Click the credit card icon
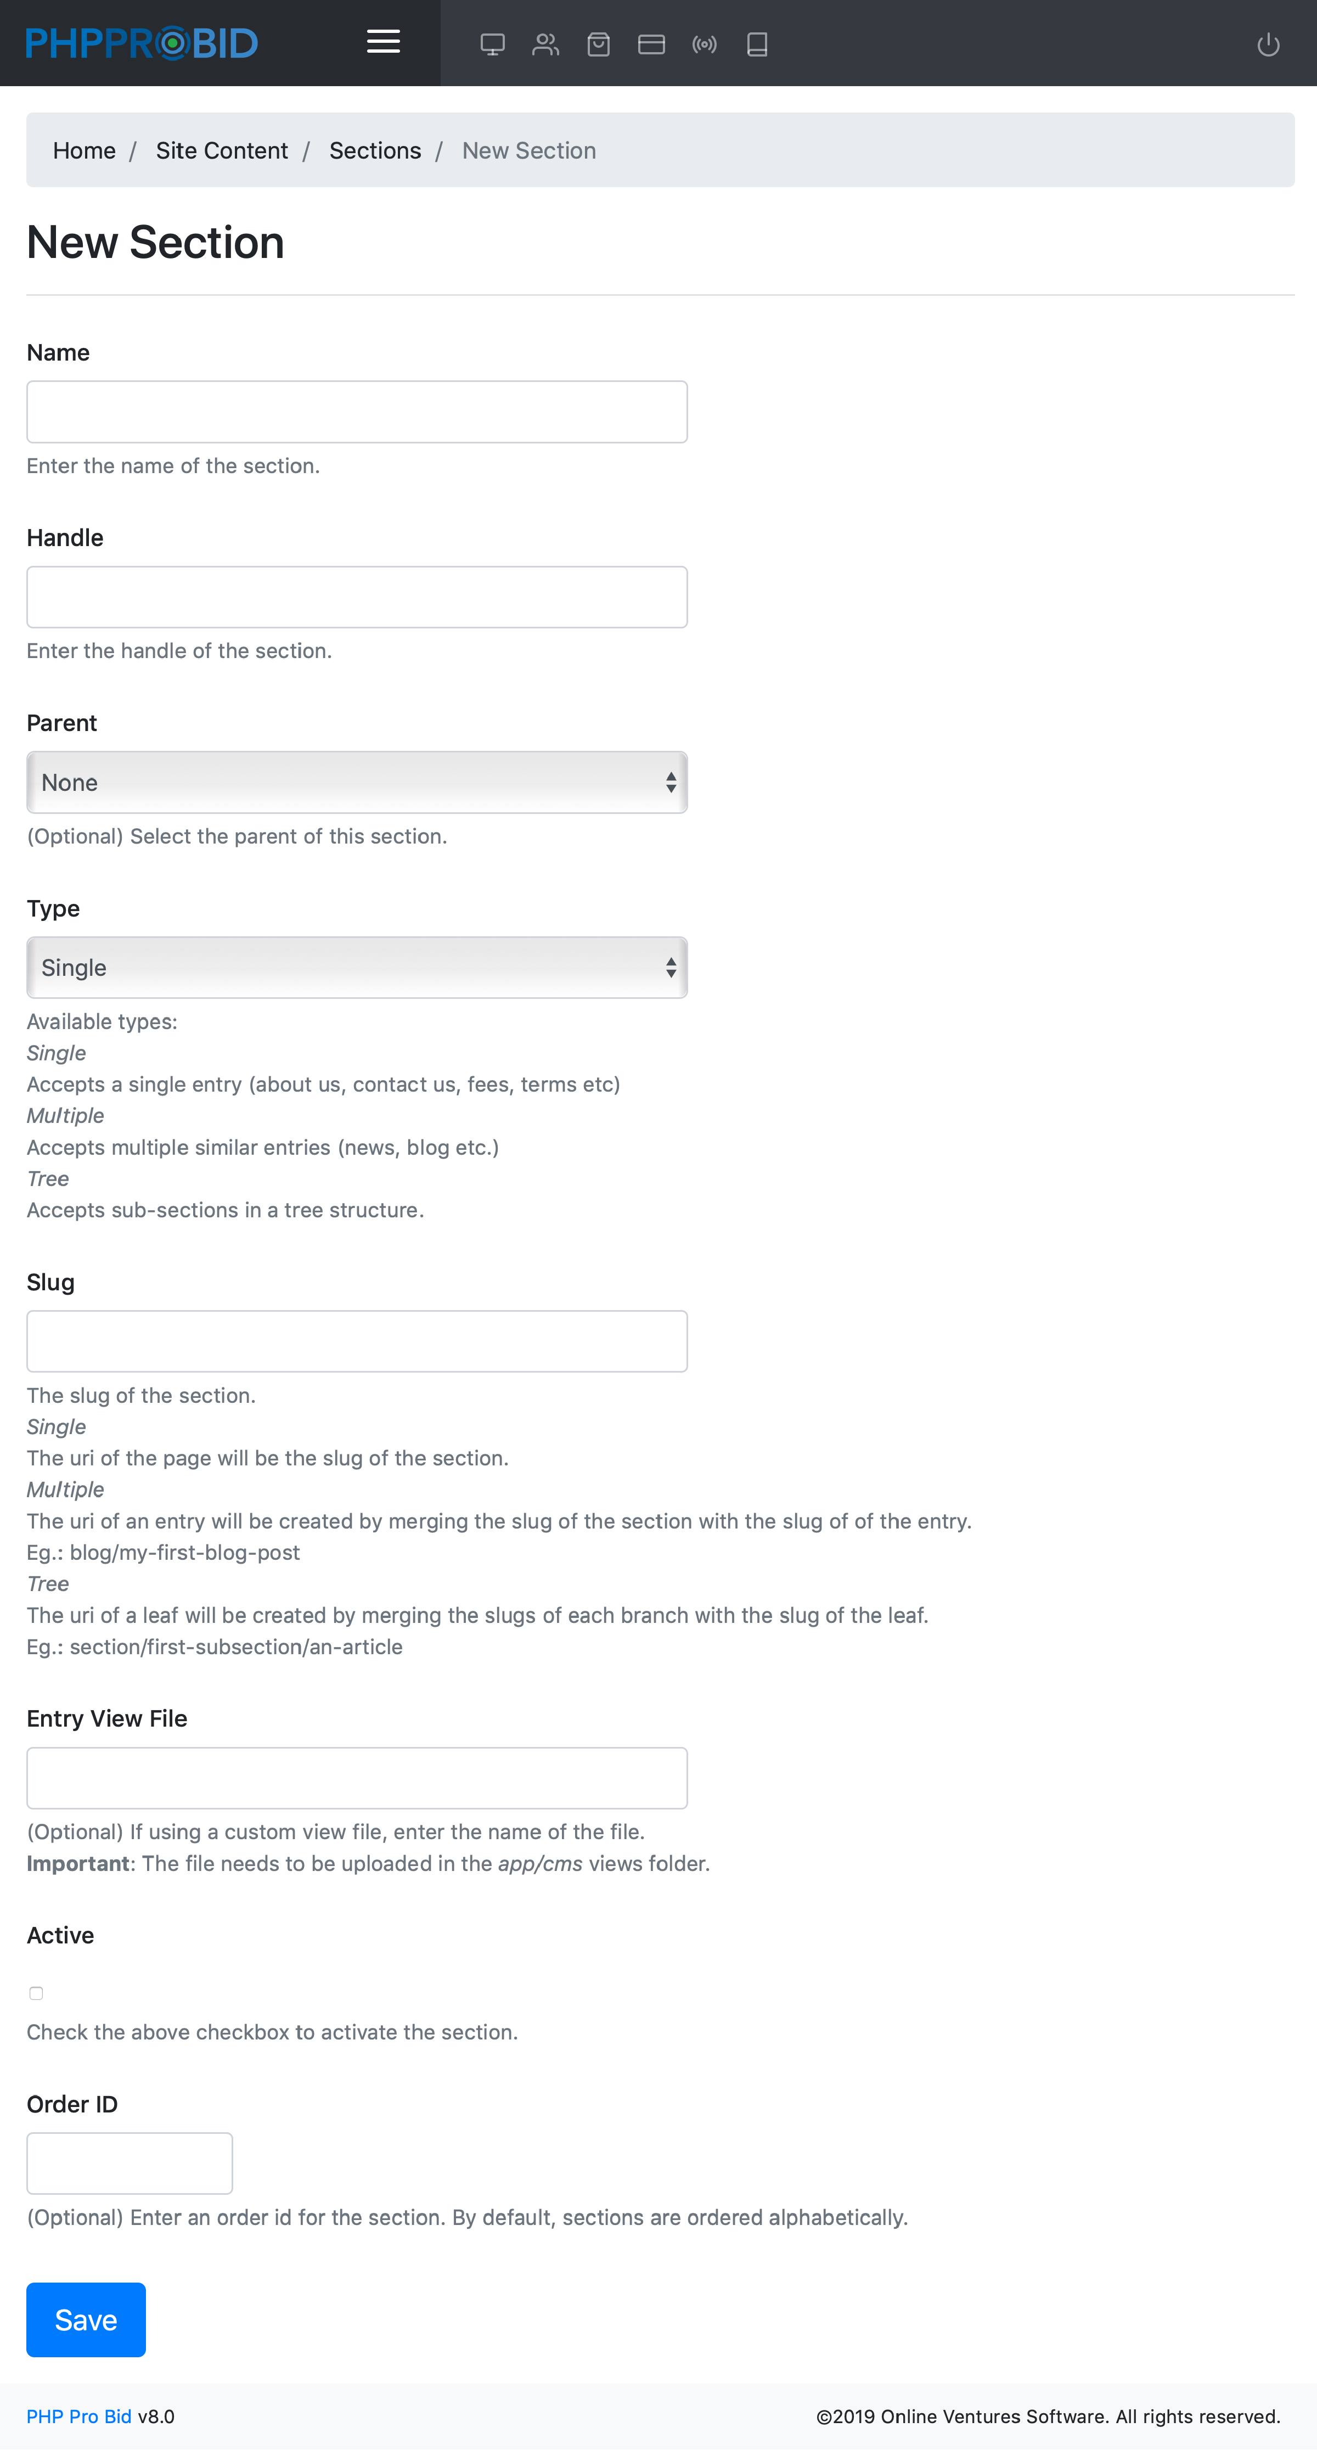Viewport: 1317px width, 2450px height. point(651,44)
